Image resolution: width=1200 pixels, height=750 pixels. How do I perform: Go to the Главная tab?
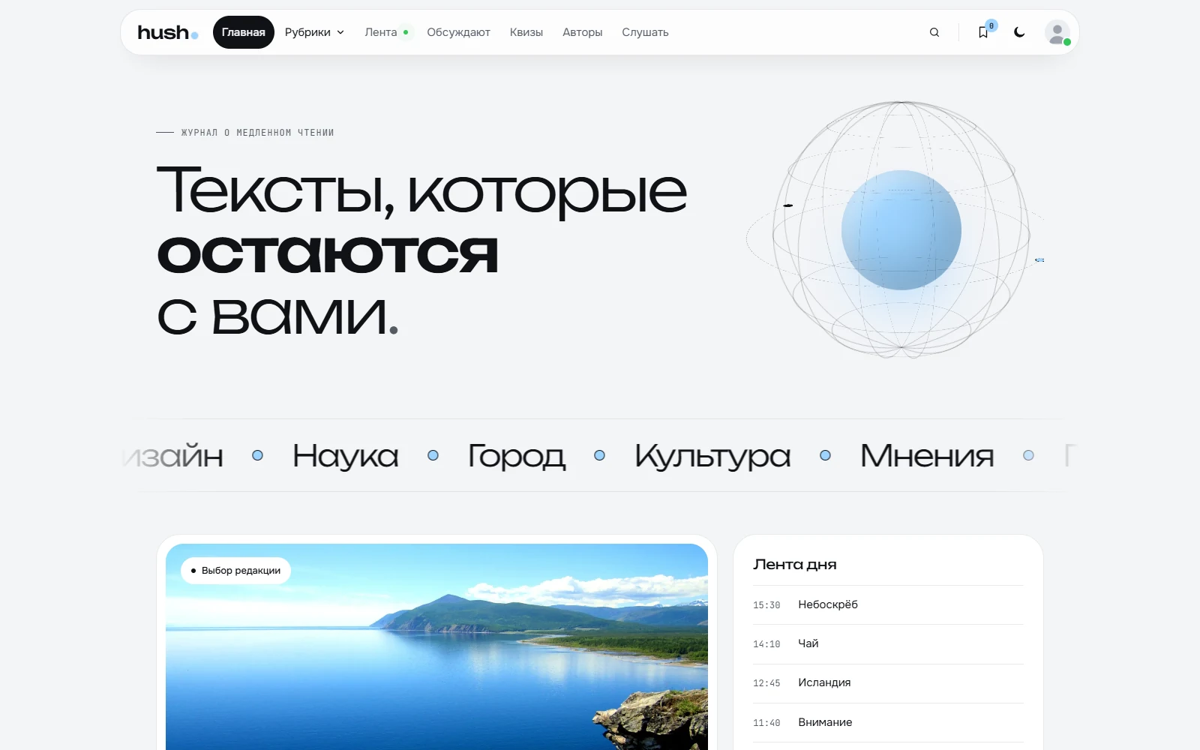coord(244,32)
